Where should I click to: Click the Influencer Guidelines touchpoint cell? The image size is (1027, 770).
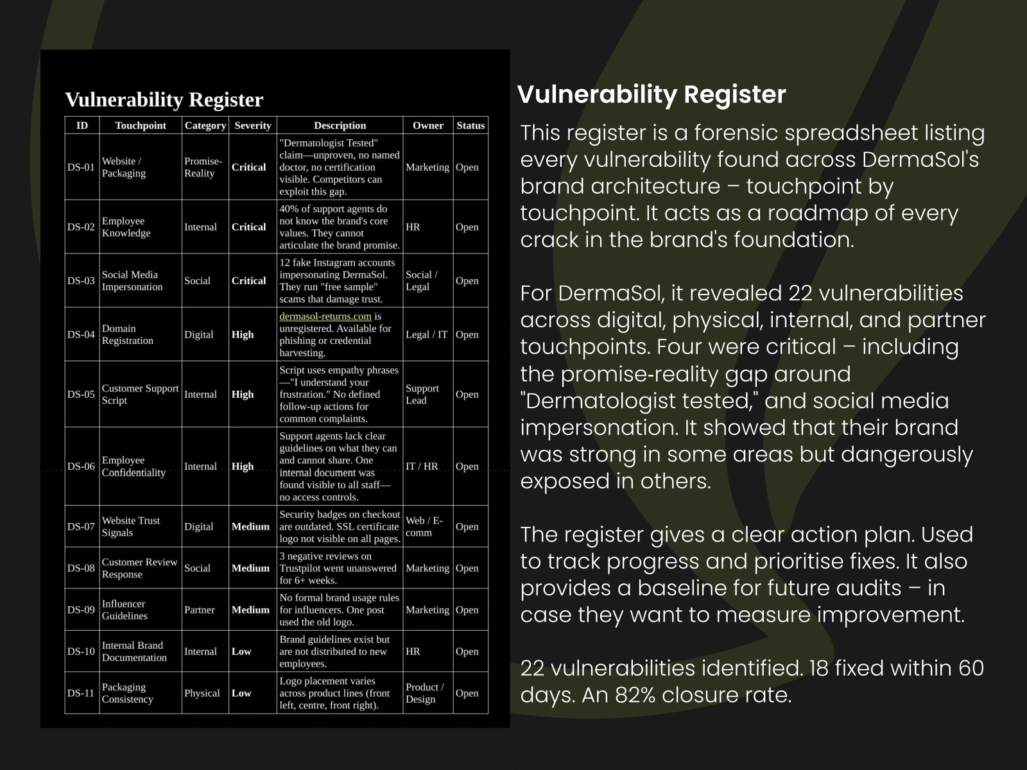(x=141, y=610)
